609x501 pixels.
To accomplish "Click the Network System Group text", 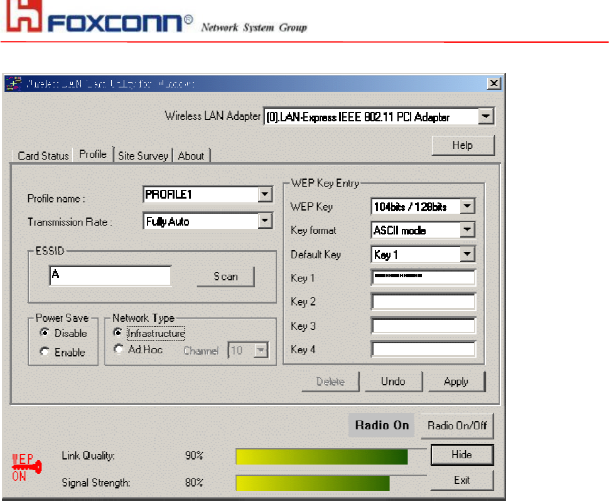I will pos(254,28).
